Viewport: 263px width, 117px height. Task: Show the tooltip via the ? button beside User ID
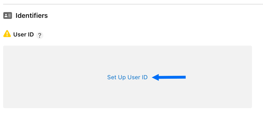click(40, 35)
